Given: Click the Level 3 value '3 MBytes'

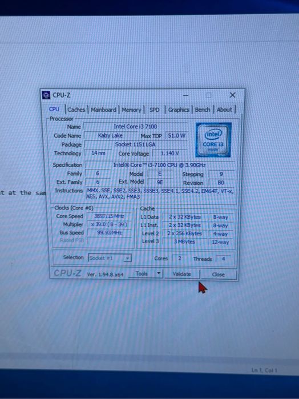Looking at the screenshot, I should 185,242.
